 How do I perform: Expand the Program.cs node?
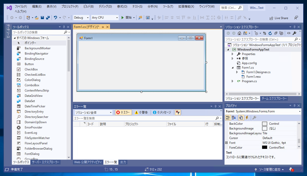(x=233, y=81)
